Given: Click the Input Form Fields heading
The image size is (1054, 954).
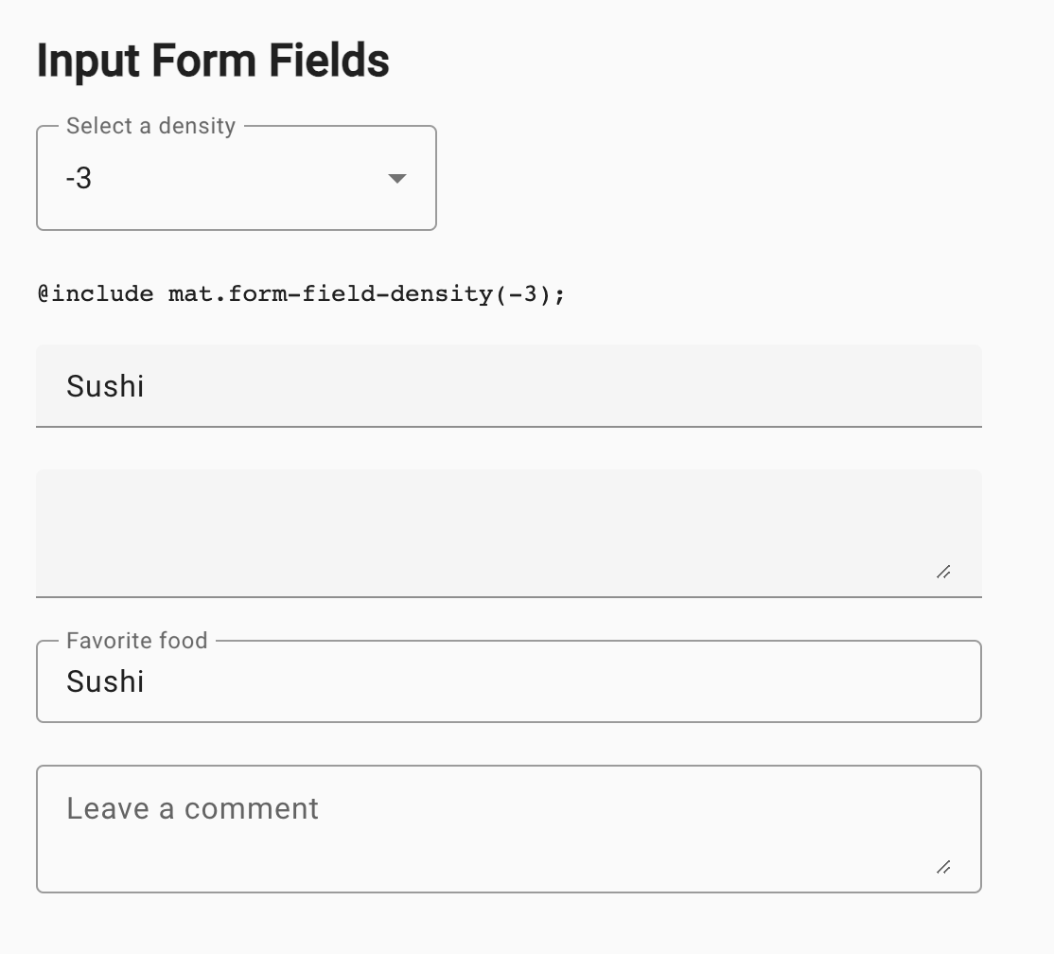Looking at the screenshot, I should click(213, 61).
